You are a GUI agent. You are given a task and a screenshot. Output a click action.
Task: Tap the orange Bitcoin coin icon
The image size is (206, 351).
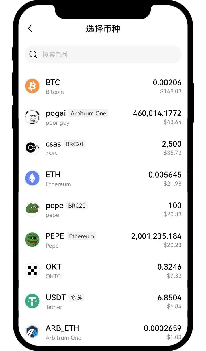click(32, 86)
